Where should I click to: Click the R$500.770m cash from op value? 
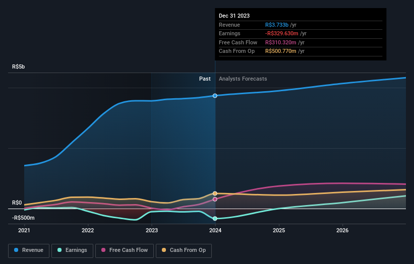[281, 51]
